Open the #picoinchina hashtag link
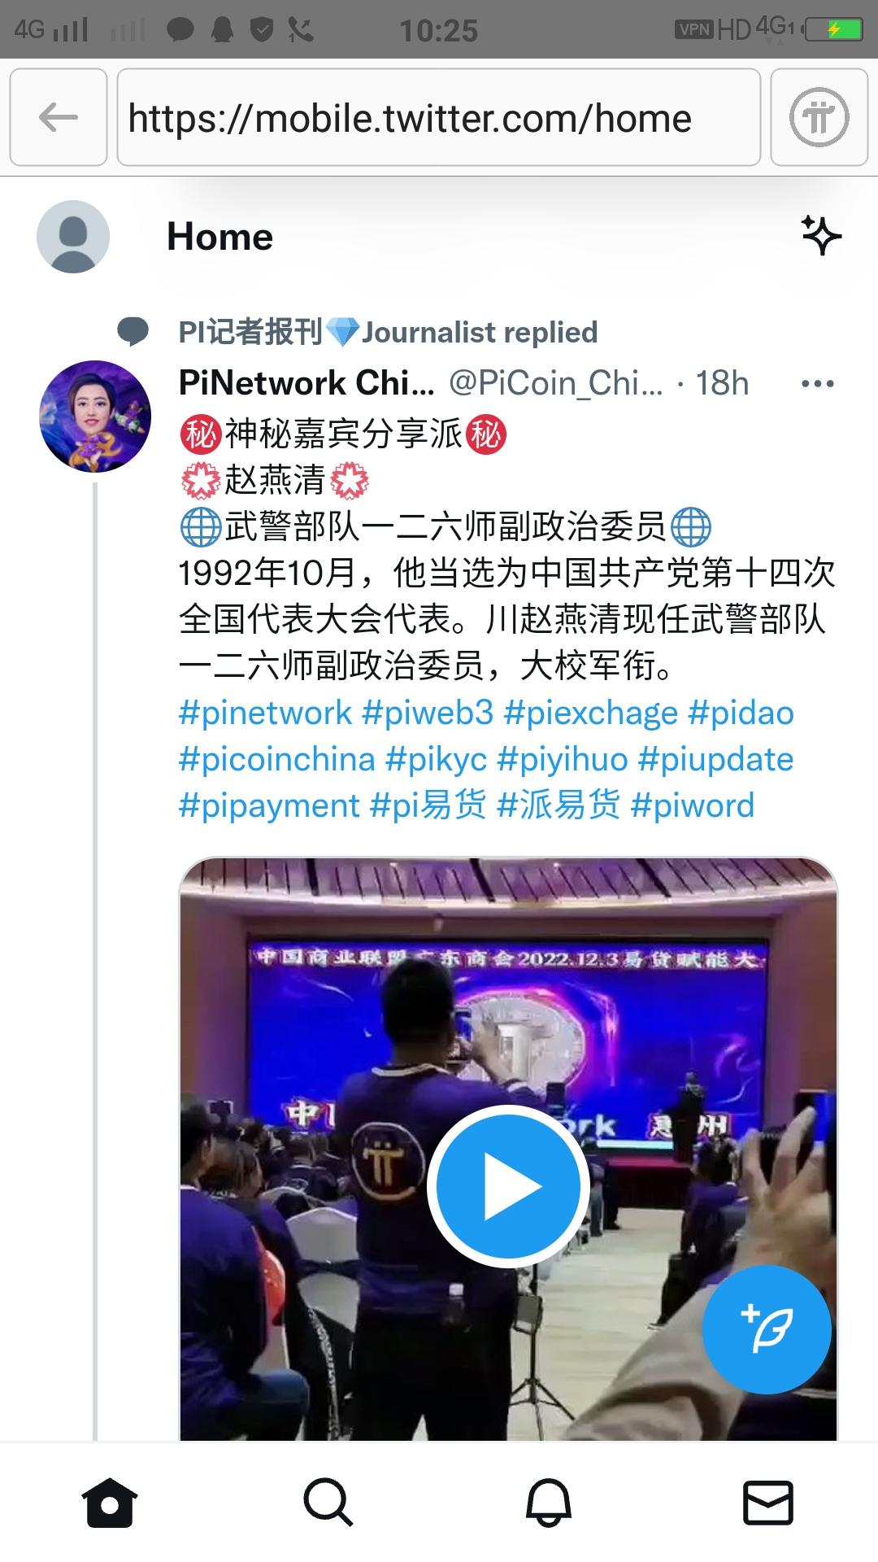Image resolution: width=878 pixels, height=1562 pixels. [276, 759]
